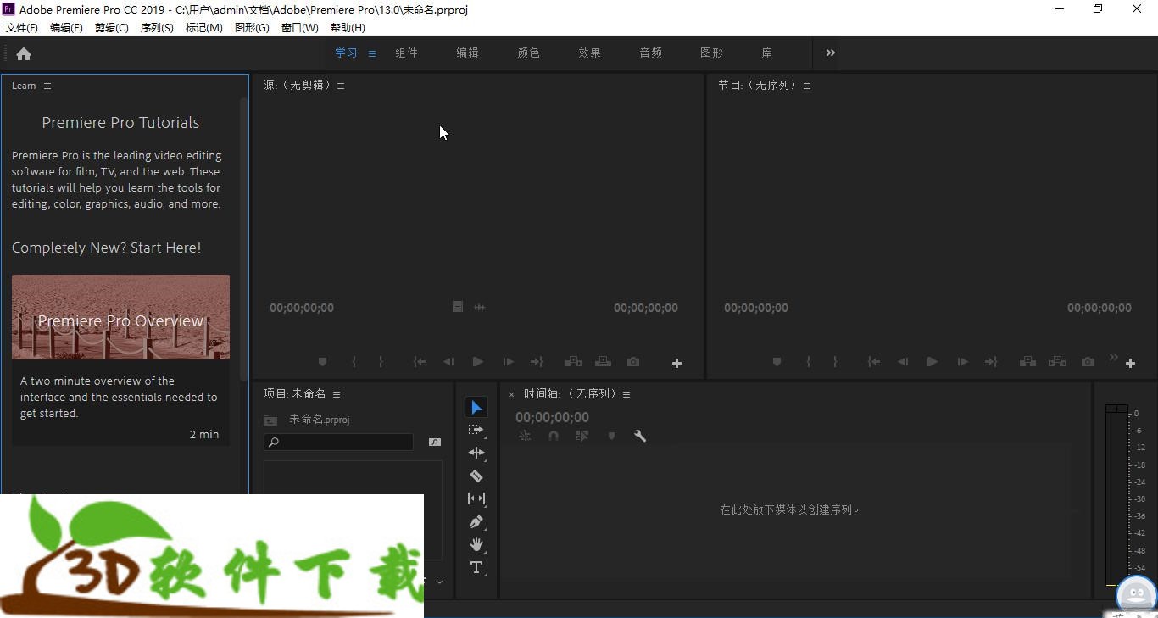Mark Out in program monitor
The height and width of the screenshot is (618, 1158).
[x=835, y=362]
